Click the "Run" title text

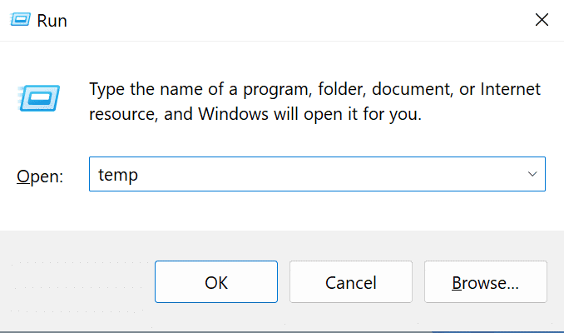tap(52, 21)
